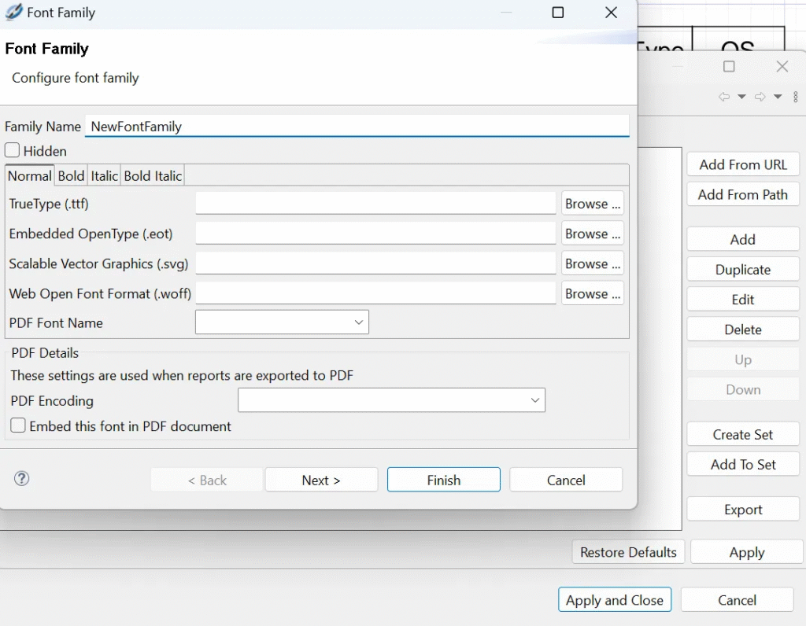Click the Next > button
The height and width of the screenshot is (626, 806).
321,480
